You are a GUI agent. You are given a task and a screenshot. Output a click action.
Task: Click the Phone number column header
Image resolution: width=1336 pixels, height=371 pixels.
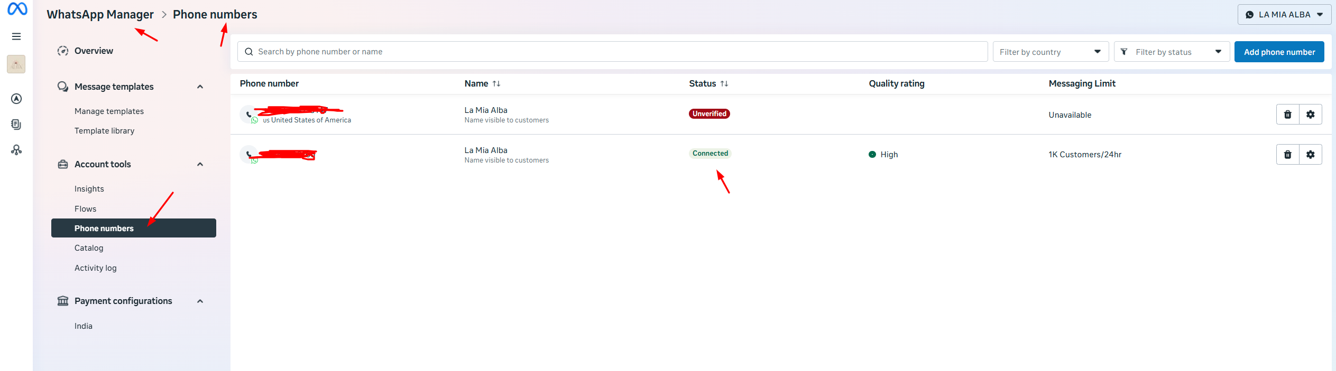(x=269, y=83)
